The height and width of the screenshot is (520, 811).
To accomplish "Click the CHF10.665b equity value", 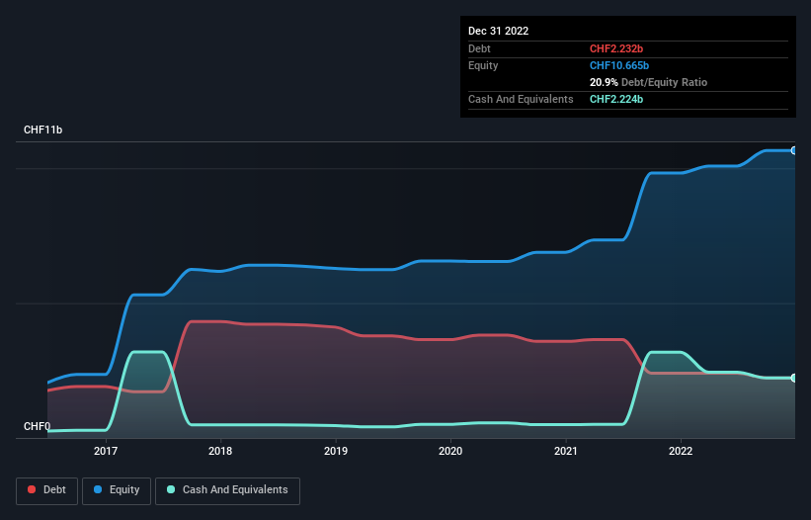I will pyautogui.click(x=619, y=65).
